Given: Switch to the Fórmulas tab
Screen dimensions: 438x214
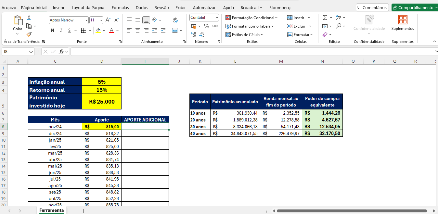Looking at the screenshot, I should click(120, 7).
